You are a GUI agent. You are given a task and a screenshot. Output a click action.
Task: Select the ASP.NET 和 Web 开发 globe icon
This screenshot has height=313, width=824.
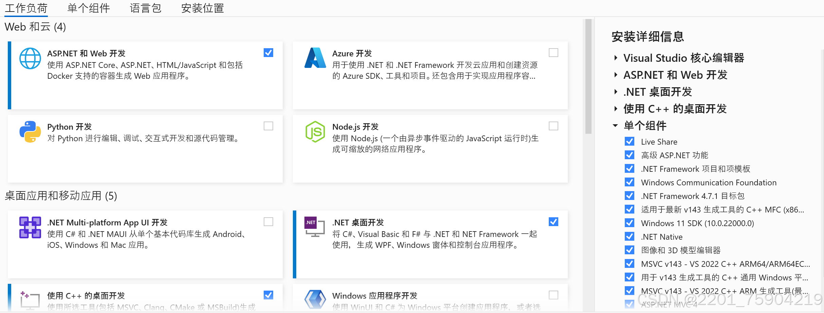click(x=30, y=58)
